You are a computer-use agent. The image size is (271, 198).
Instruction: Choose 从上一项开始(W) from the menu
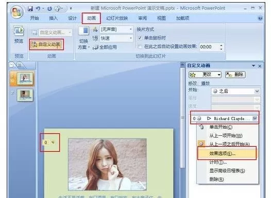tap(228, 136)
